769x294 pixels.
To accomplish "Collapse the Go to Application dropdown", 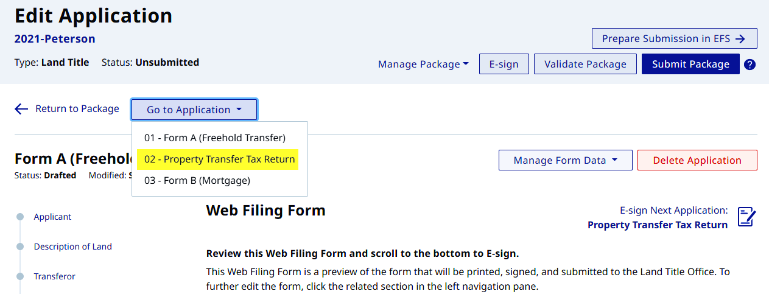I will tap(194, 110).
